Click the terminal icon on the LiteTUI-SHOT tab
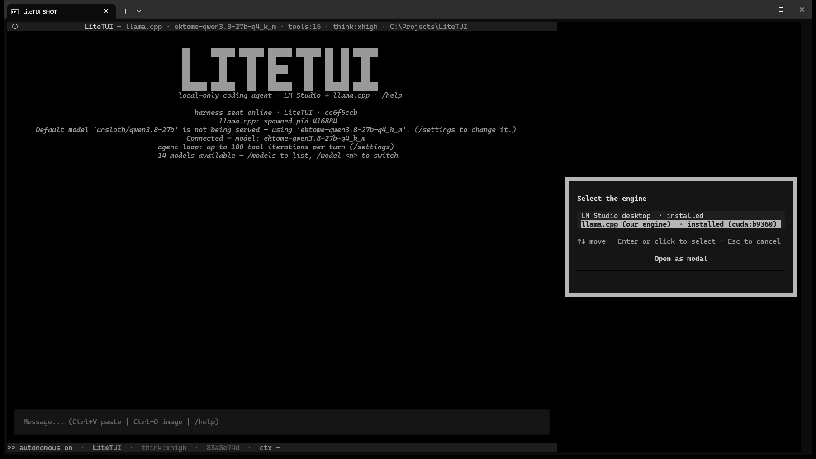The width and height of the screenshot is (816, 459). [x=15, y=11]
